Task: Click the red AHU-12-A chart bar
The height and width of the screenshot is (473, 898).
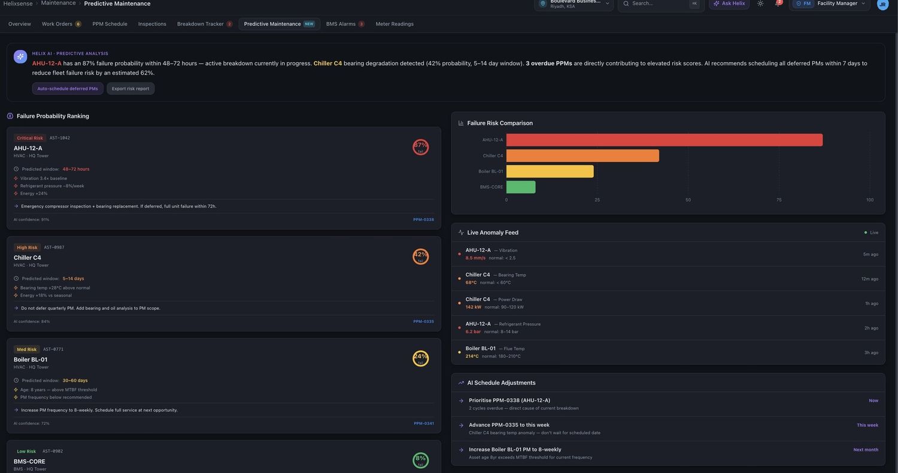Action: tap(665, 140)
